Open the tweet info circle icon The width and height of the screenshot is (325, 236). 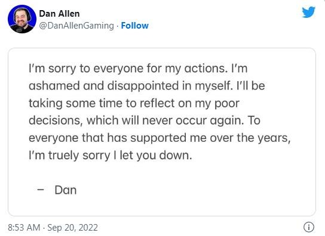click(x=309, y=227)
